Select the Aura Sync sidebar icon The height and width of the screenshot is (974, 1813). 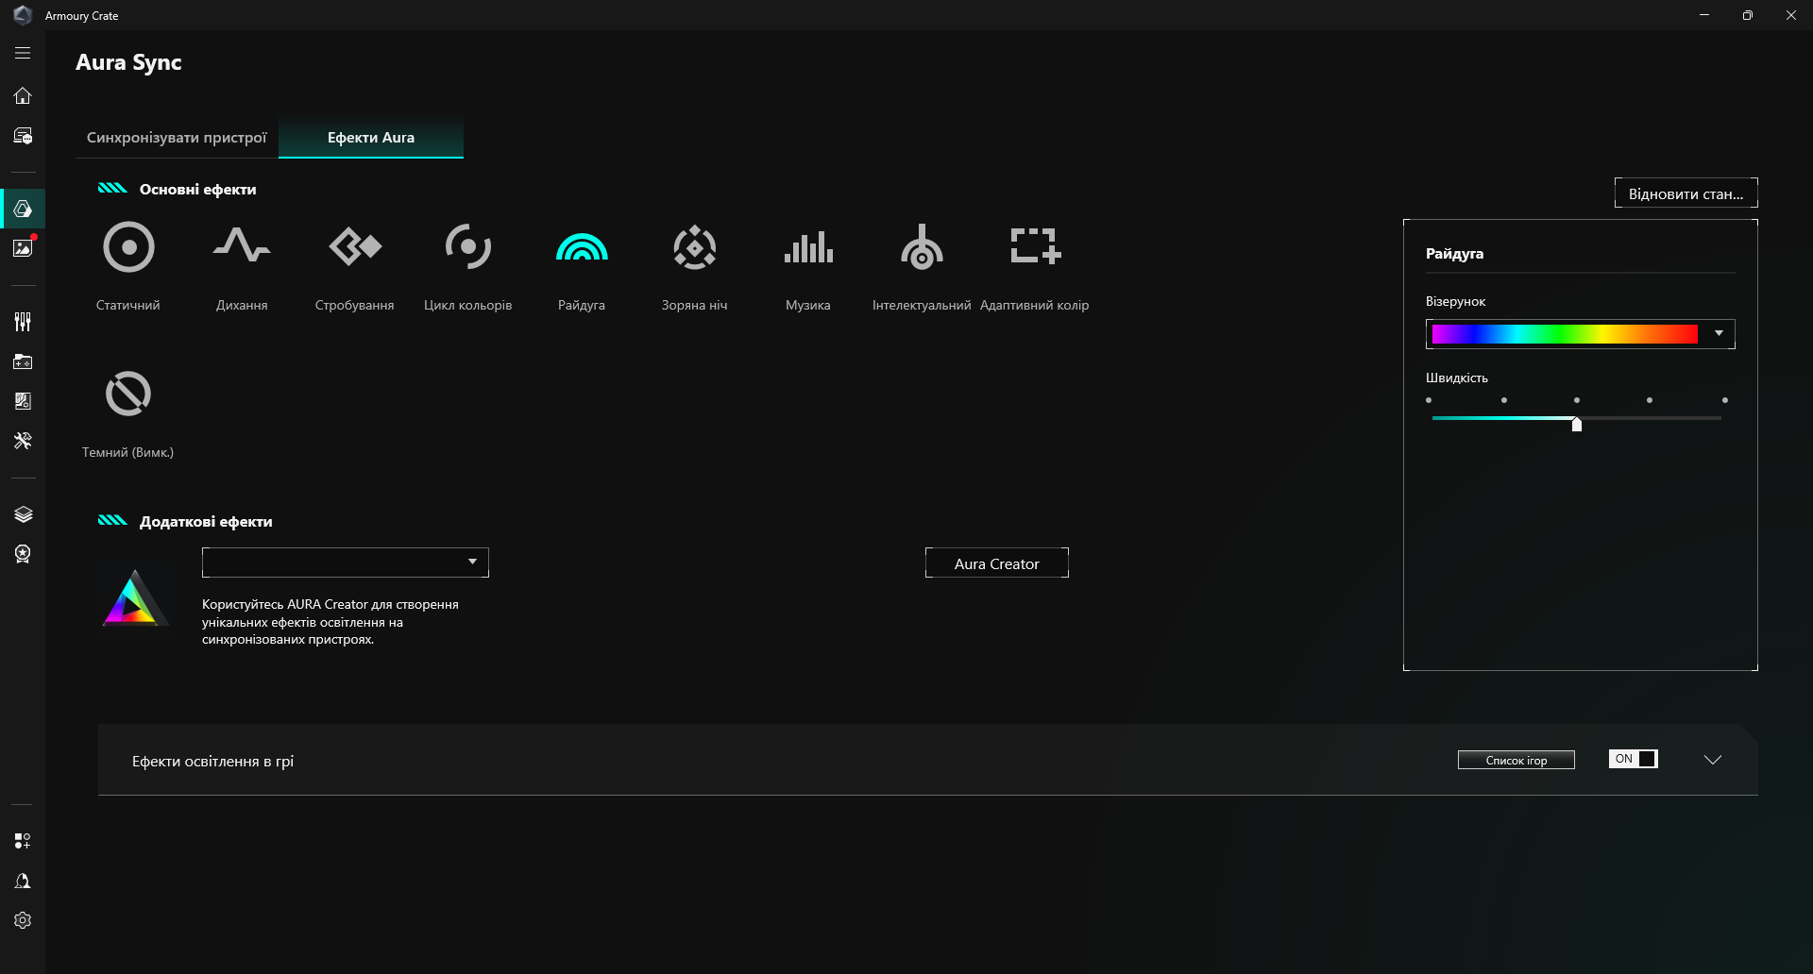[x=23, y=209]
